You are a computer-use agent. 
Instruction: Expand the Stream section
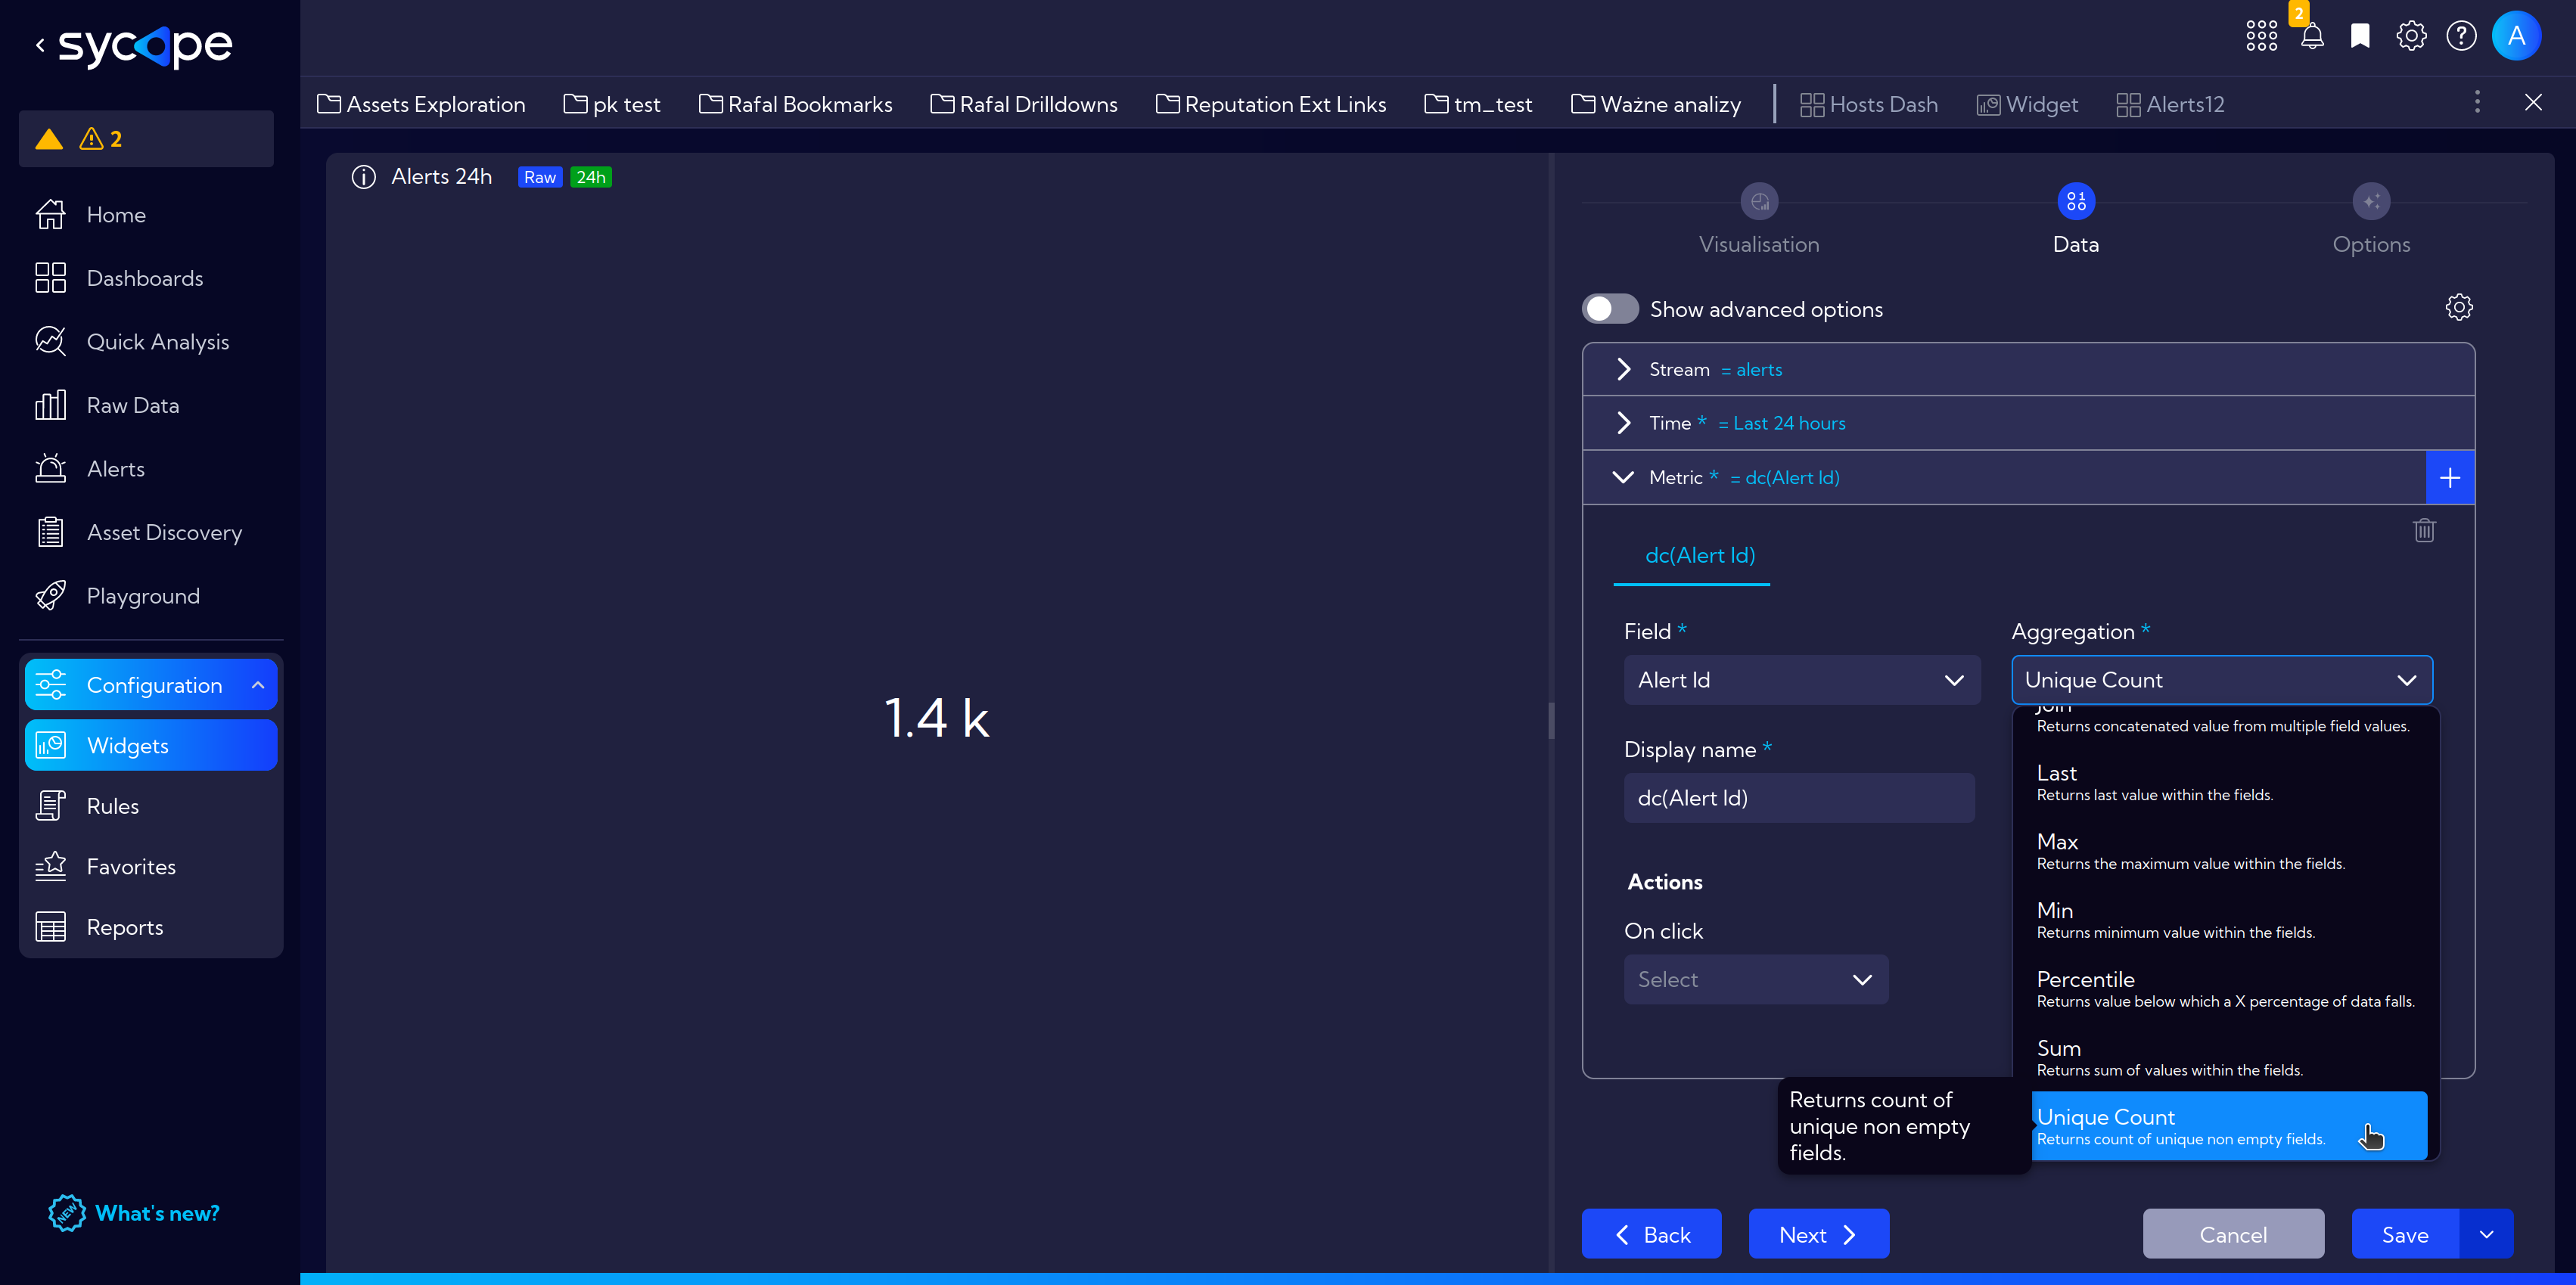pyautogui.click(x=2028, y=370)
